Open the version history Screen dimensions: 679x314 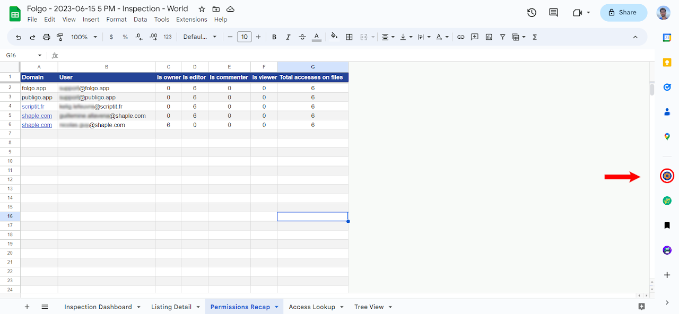point(532,13)
